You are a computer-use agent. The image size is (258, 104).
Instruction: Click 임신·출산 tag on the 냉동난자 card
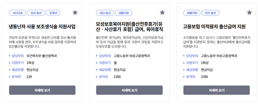coord(36,13)
